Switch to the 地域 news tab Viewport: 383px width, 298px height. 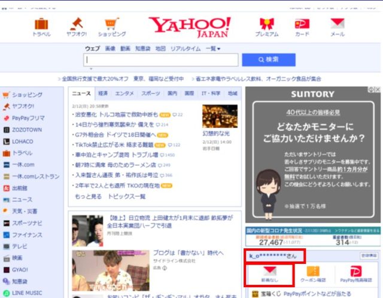(233, 93)
